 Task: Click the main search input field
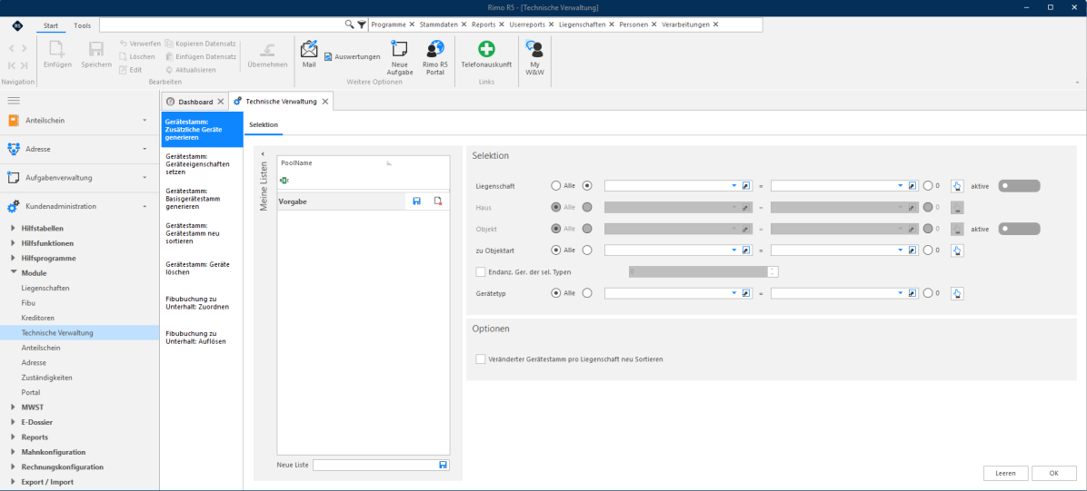click(x=222, y=25)
